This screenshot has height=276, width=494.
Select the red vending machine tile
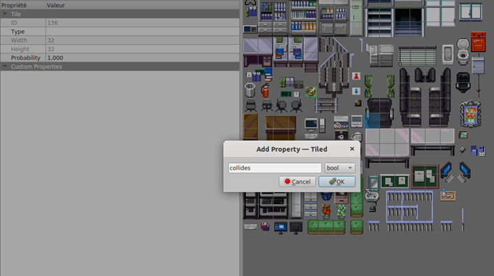(478, 42)
